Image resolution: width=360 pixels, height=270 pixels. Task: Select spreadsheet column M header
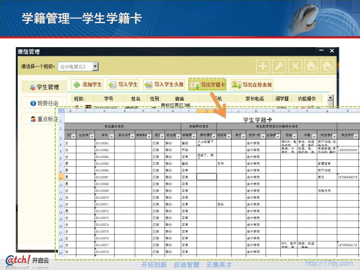(256, 111)
